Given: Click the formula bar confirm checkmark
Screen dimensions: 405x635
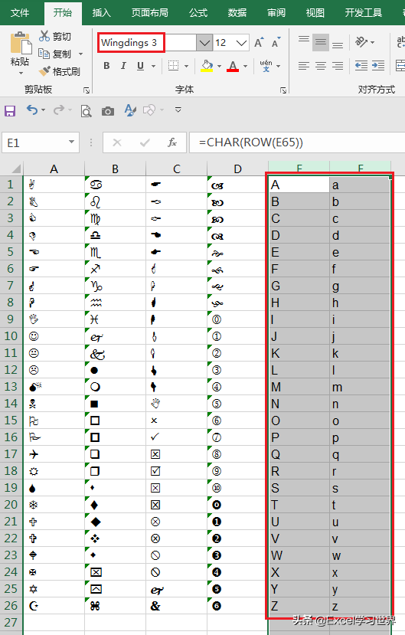Looking at the screenshot, I should [x=145, y=142].
